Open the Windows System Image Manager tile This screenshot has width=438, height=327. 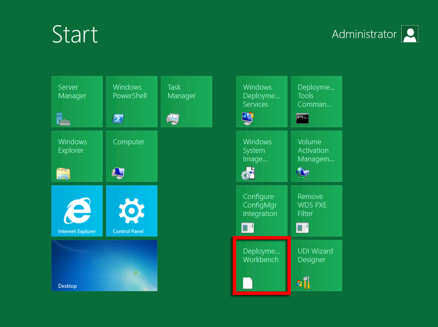coord(262,156)
